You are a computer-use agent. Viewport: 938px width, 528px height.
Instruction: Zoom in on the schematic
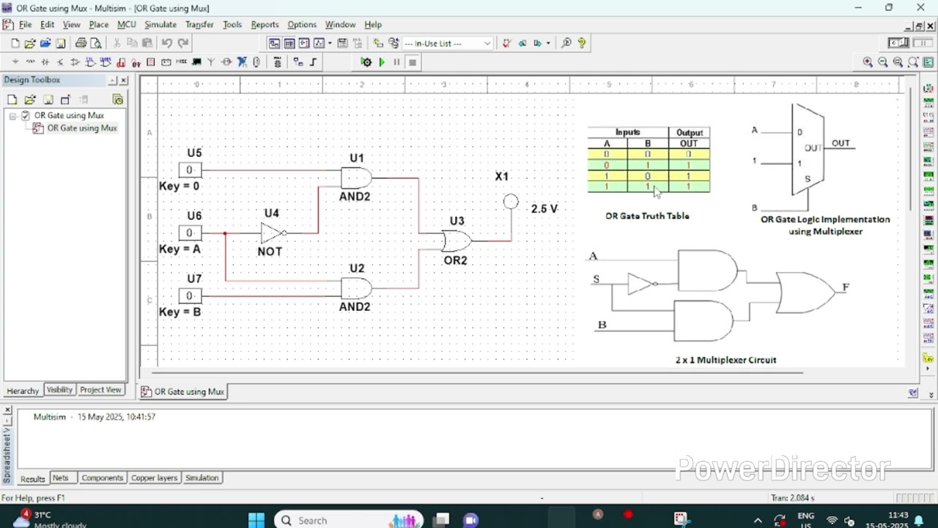(x=868, y=62)
